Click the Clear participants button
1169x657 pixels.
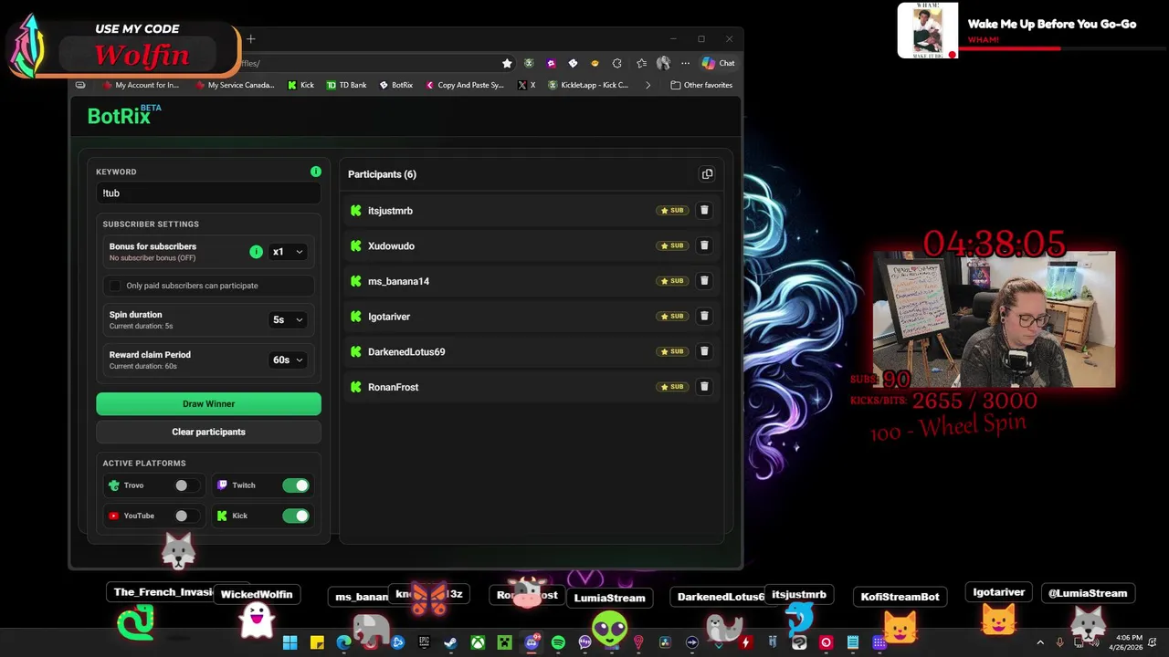208,432
